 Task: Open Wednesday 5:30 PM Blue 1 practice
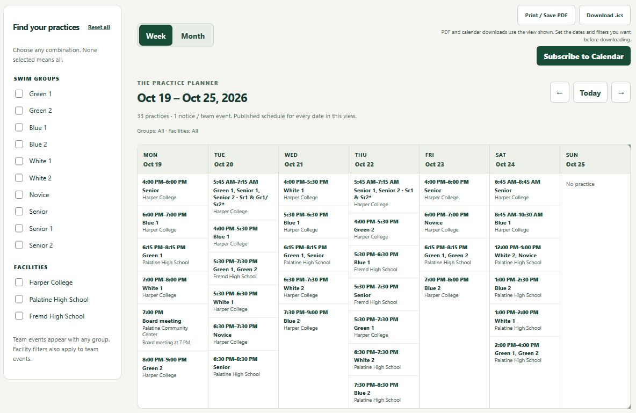(x=314, y=222)
